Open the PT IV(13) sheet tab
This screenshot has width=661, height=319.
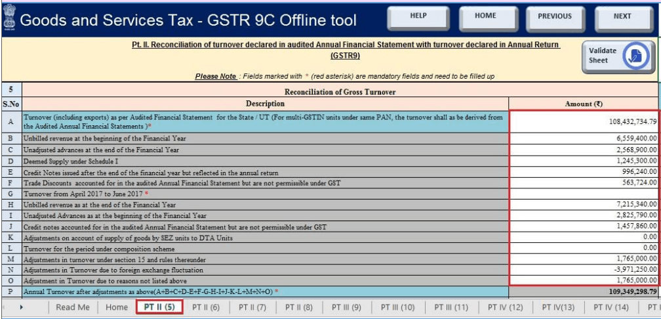tap(558, 307)
